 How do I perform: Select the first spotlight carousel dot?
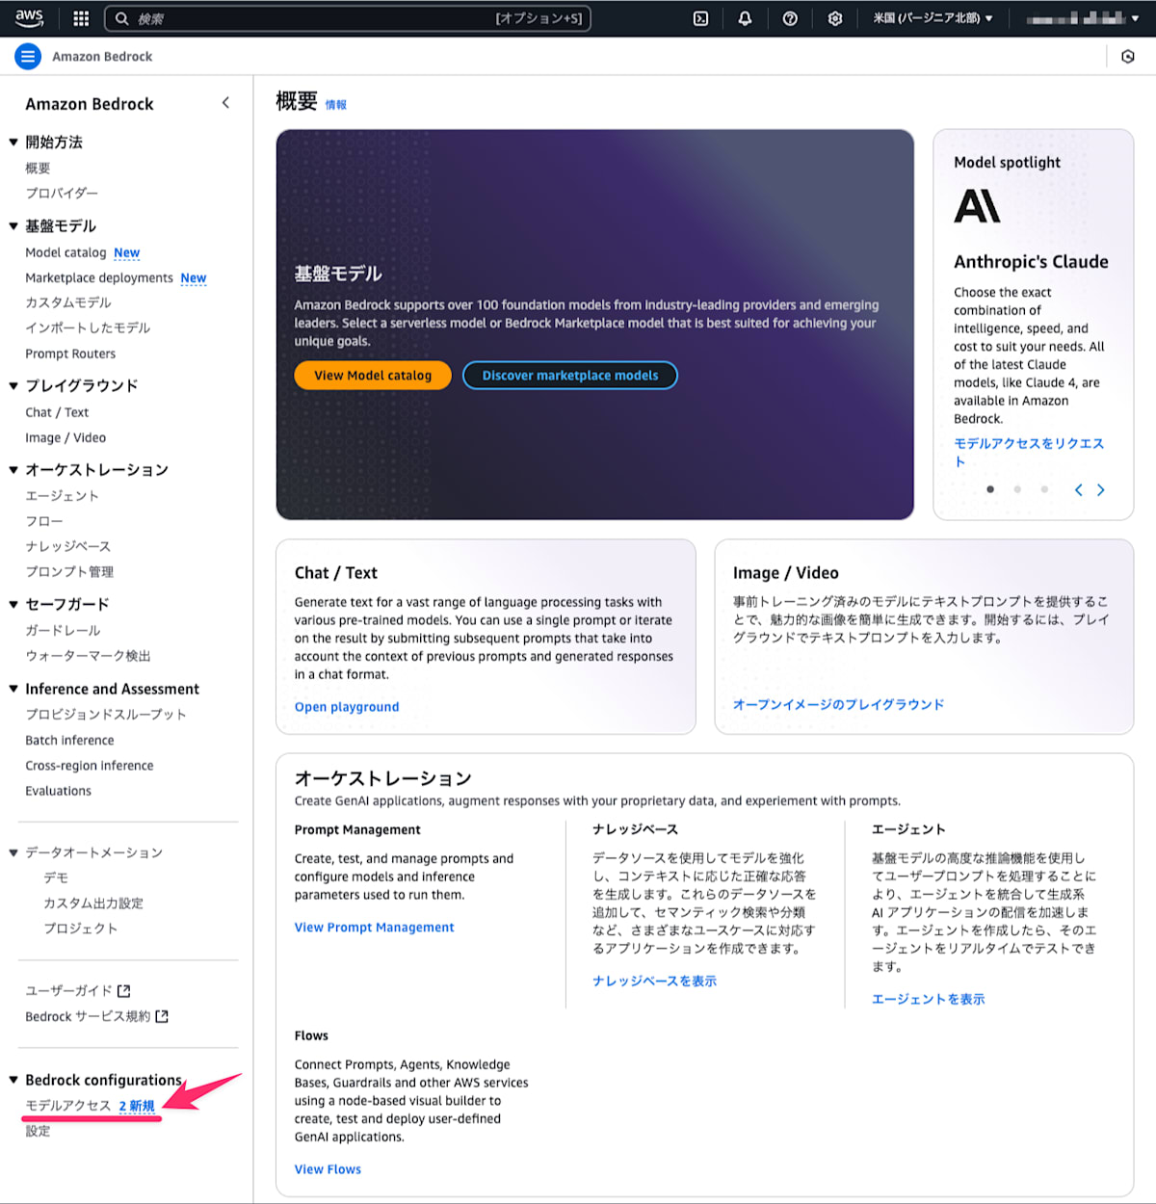pyautogui.click(x=990, y=489)
